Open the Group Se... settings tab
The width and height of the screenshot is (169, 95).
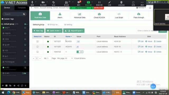[x=53, y=25]
